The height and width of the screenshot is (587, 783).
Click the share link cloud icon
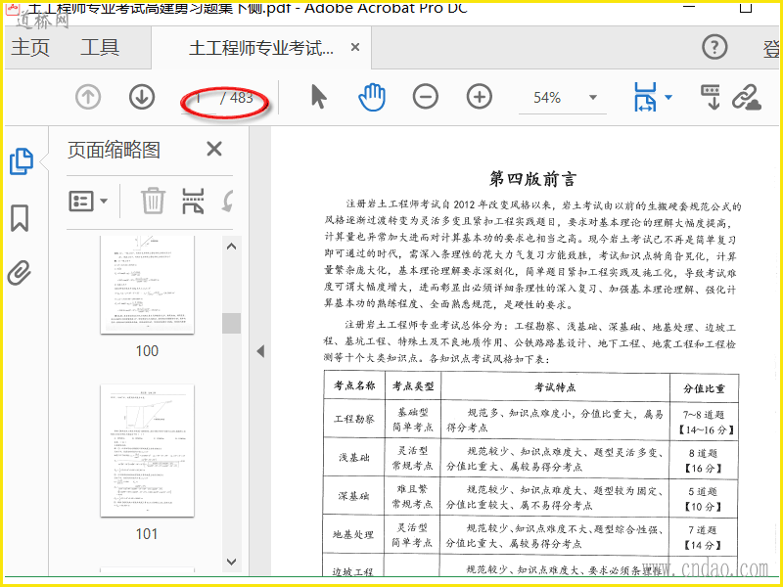747,97
